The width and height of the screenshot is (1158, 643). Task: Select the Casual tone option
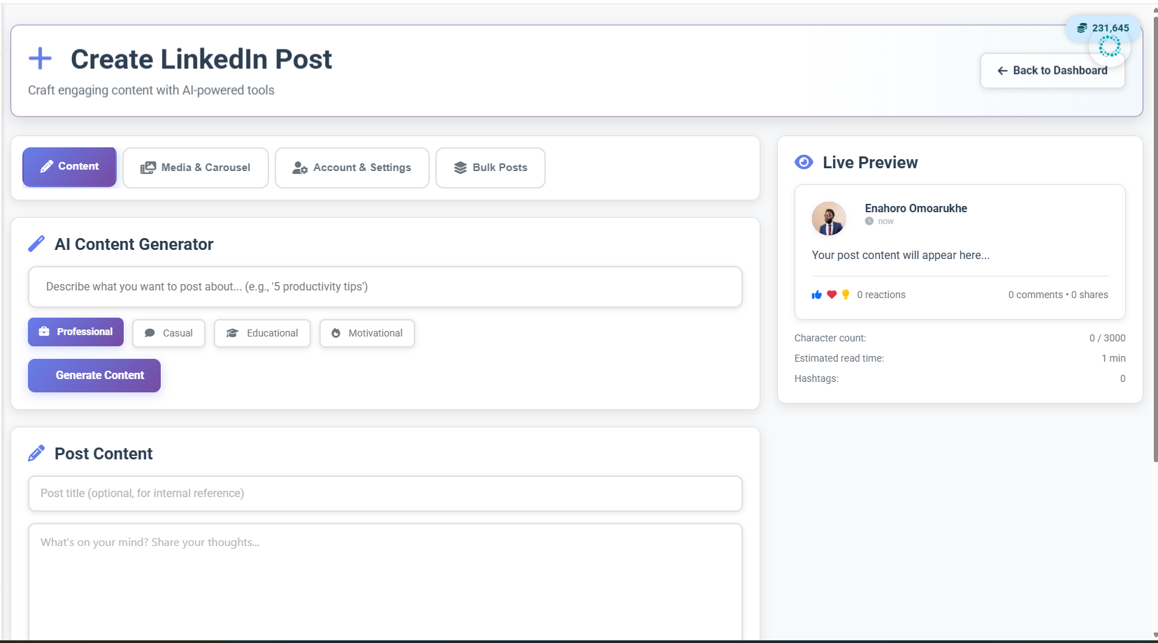coord(168,333)
